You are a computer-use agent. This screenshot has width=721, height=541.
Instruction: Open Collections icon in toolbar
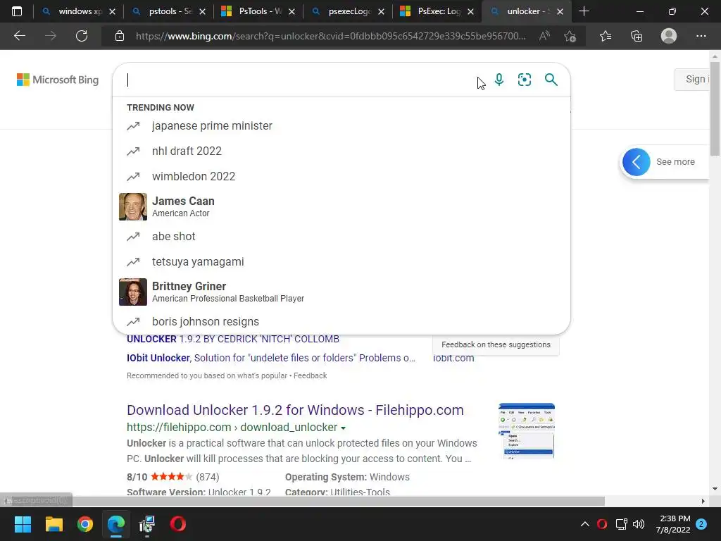click(637, 36)
